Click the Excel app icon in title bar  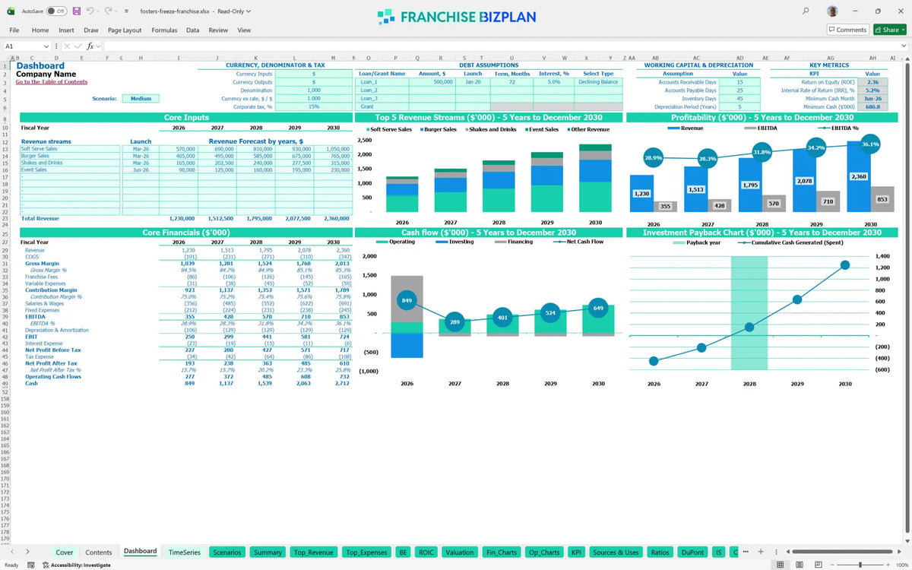coord(9,11)
